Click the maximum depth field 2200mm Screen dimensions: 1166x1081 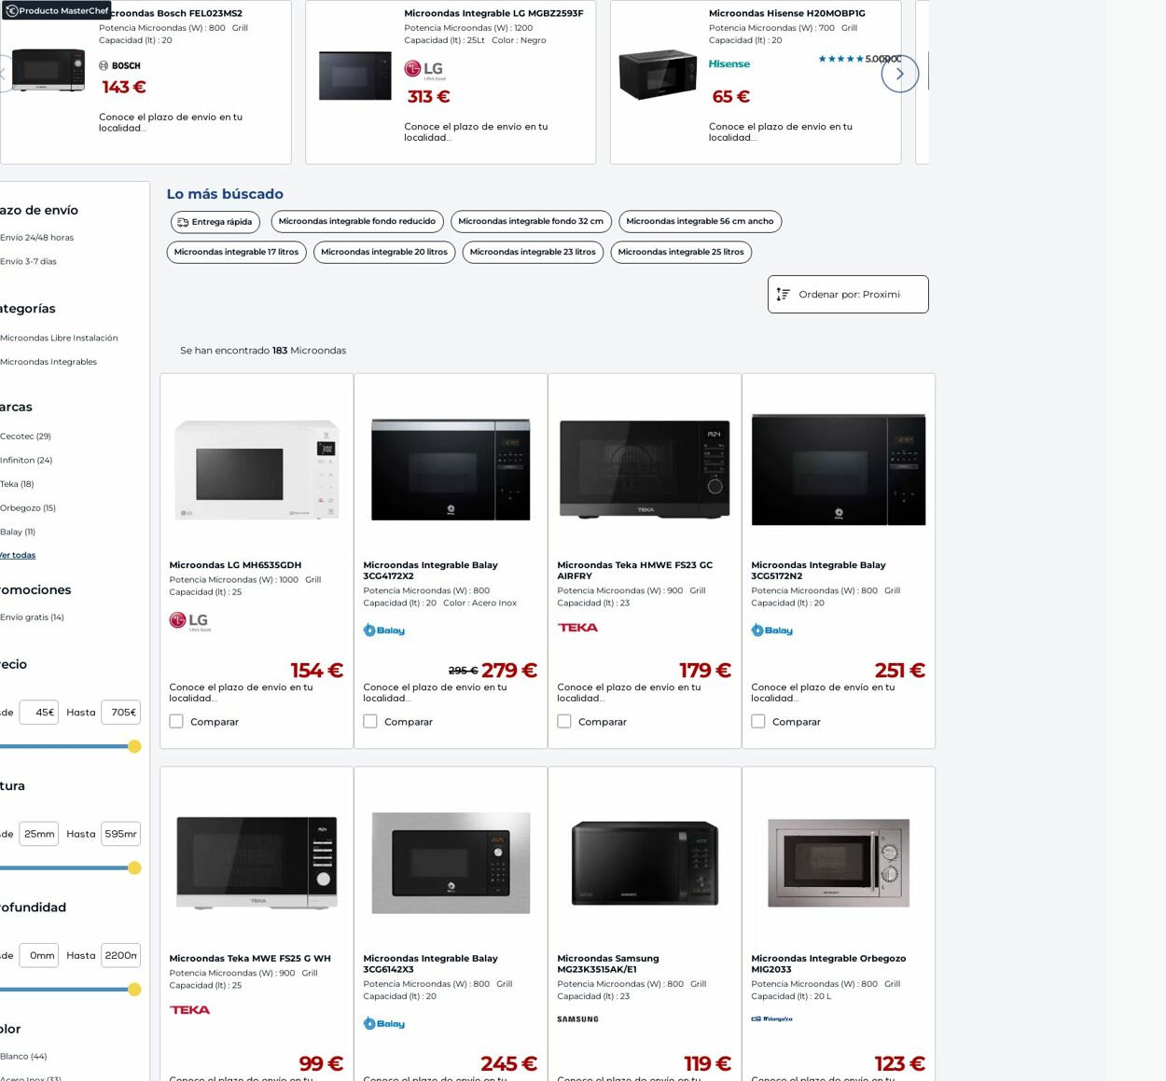point(121,955)
